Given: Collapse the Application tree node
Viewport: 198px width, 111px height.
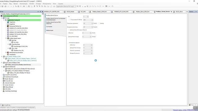Looking at the screenshot, I should point(4,20).
